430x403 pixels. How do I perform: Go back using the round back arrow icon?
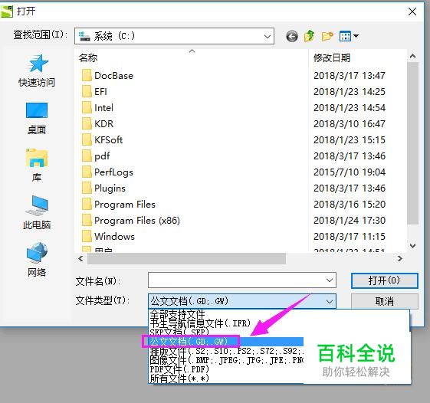tap(292, 36)
